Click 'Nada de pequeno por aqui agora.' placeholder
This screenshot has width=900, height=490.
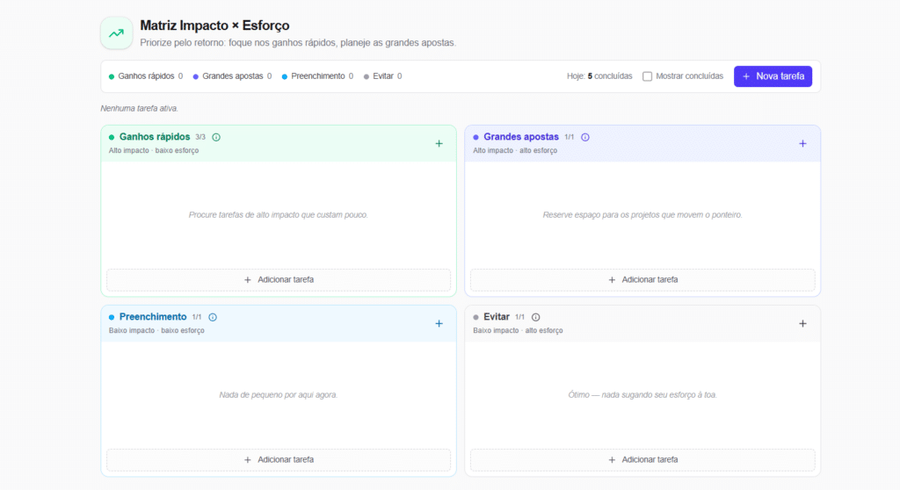point(279,395)
